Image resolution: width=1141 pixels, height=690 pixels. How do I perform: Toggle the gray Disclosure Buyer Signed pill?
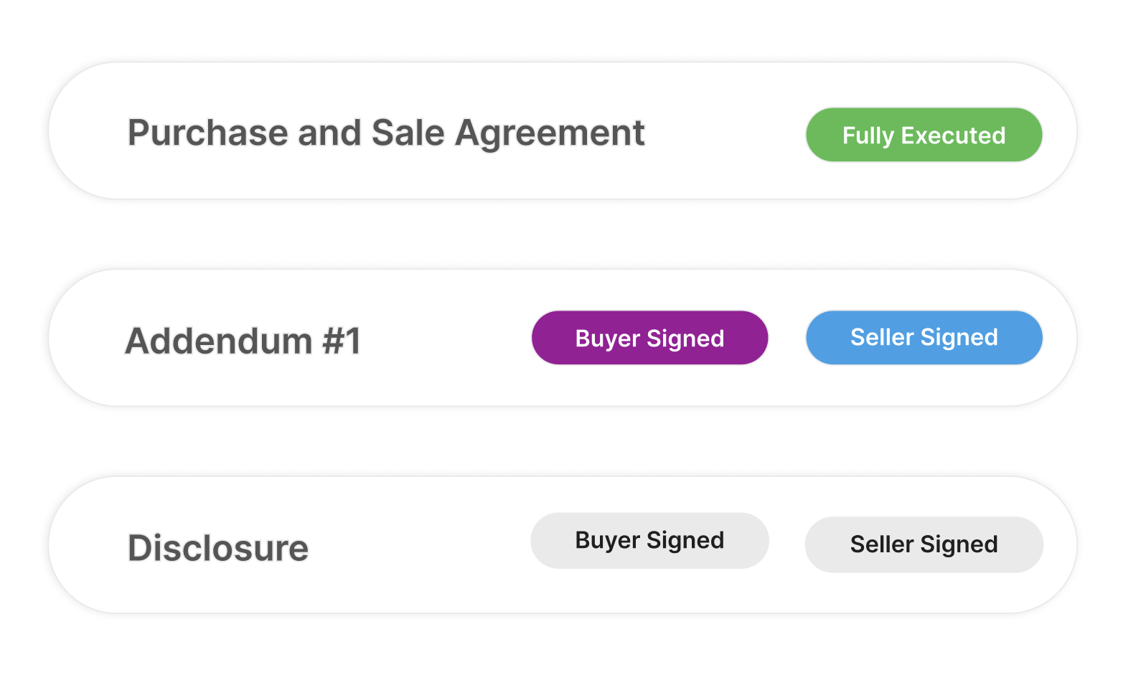[649, 540]
